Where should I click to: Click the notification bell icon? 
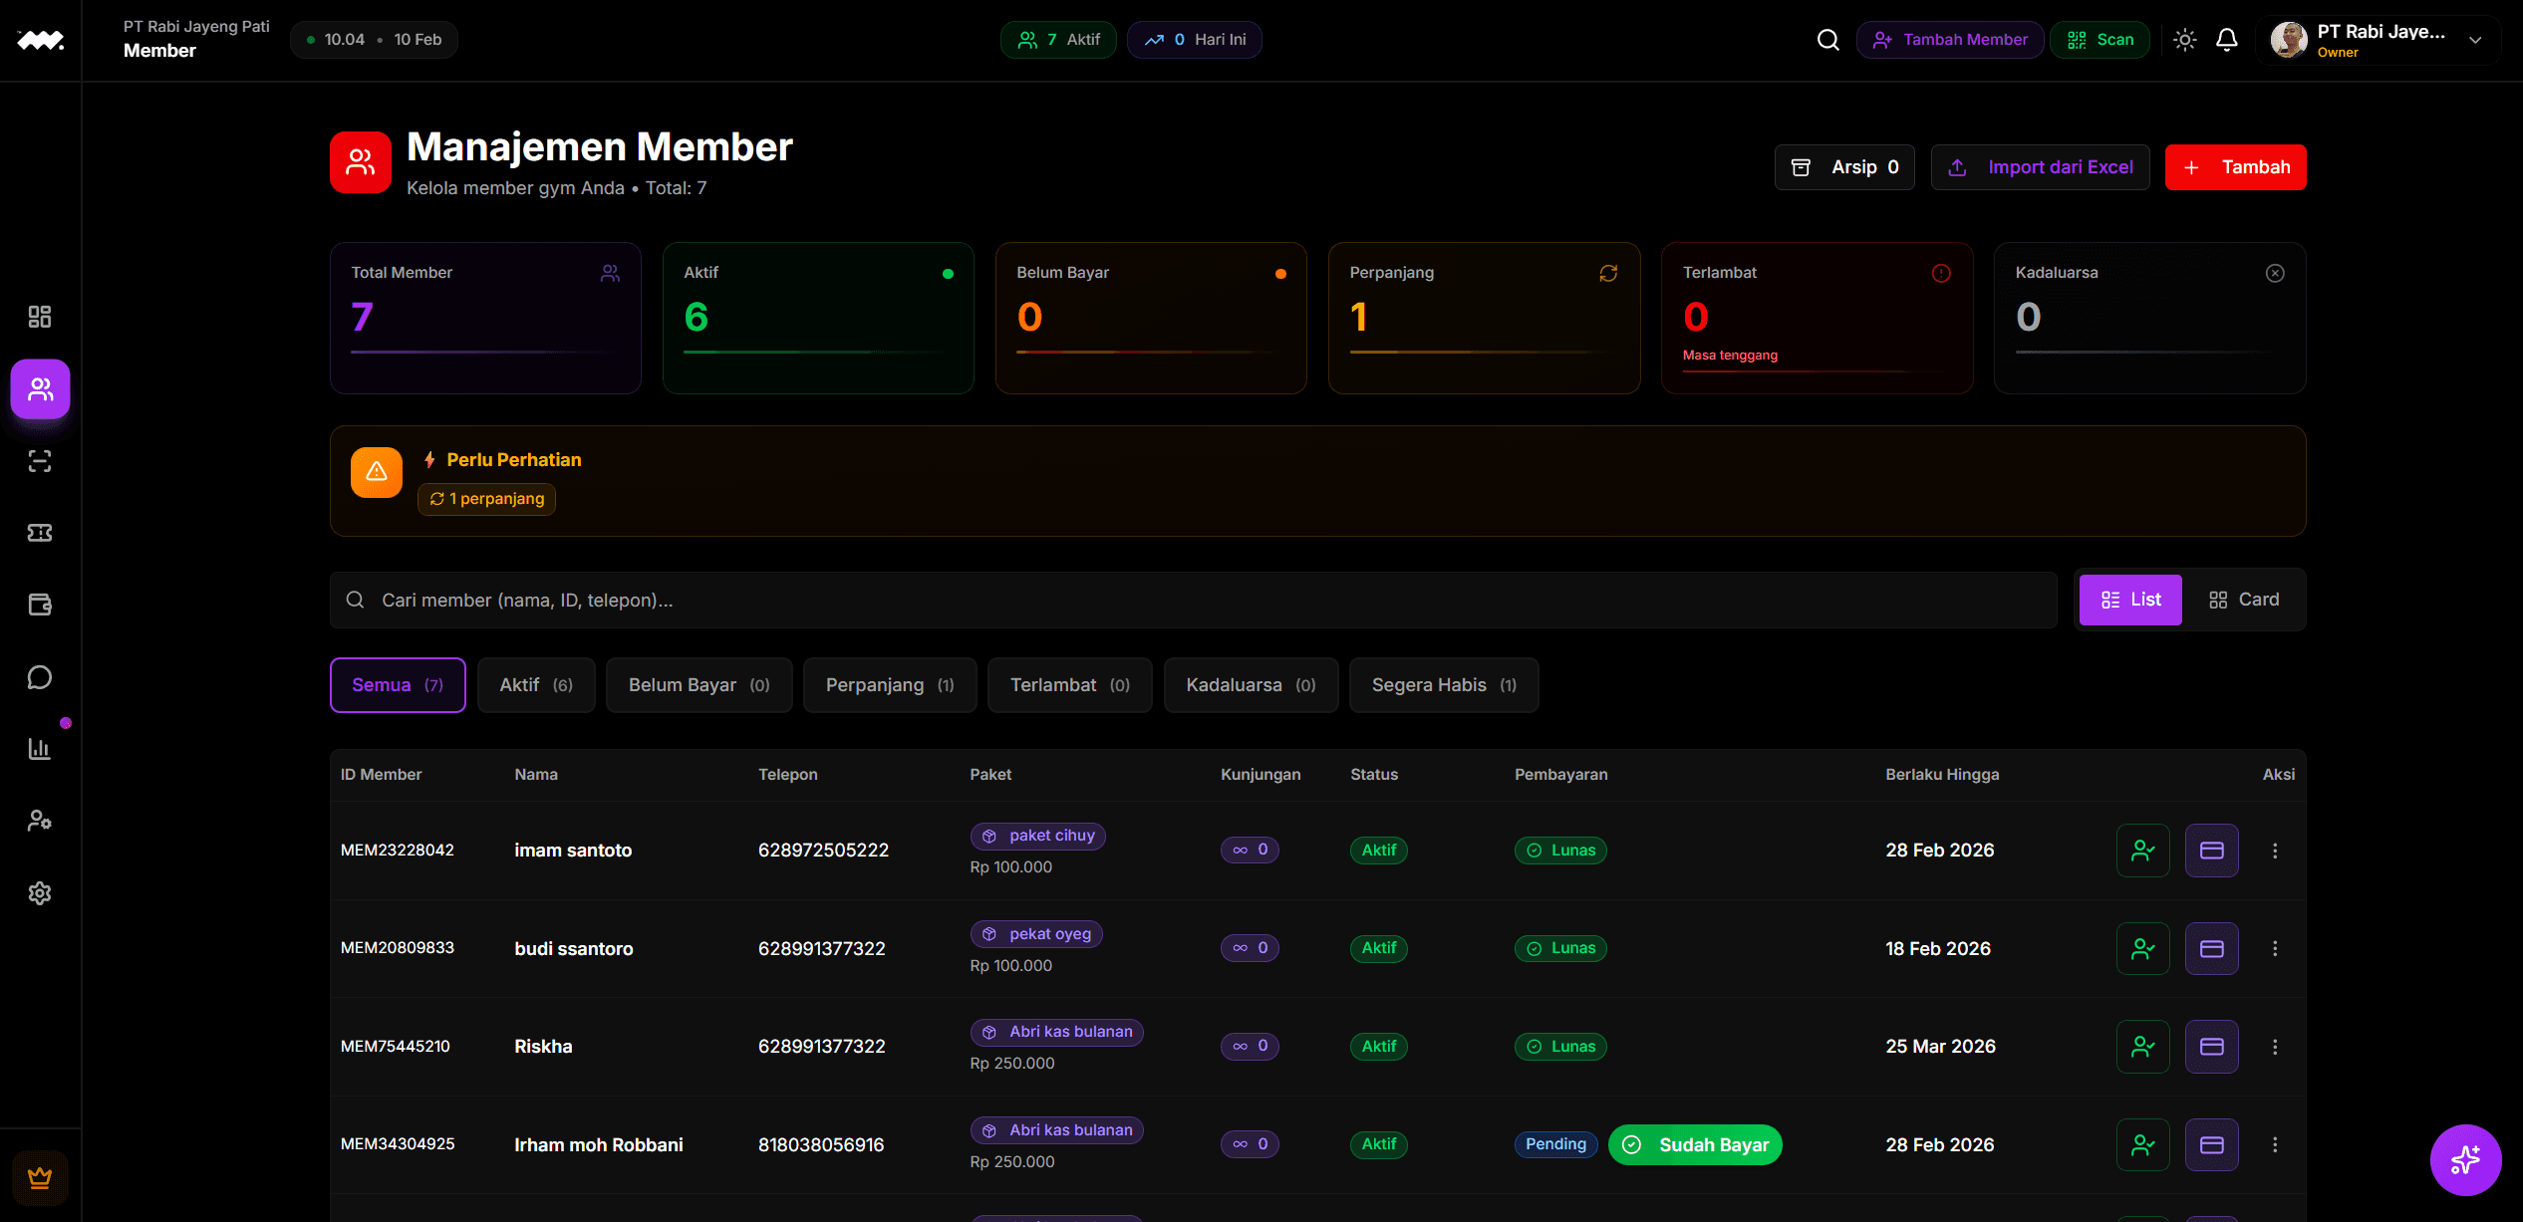(2226, 40)
